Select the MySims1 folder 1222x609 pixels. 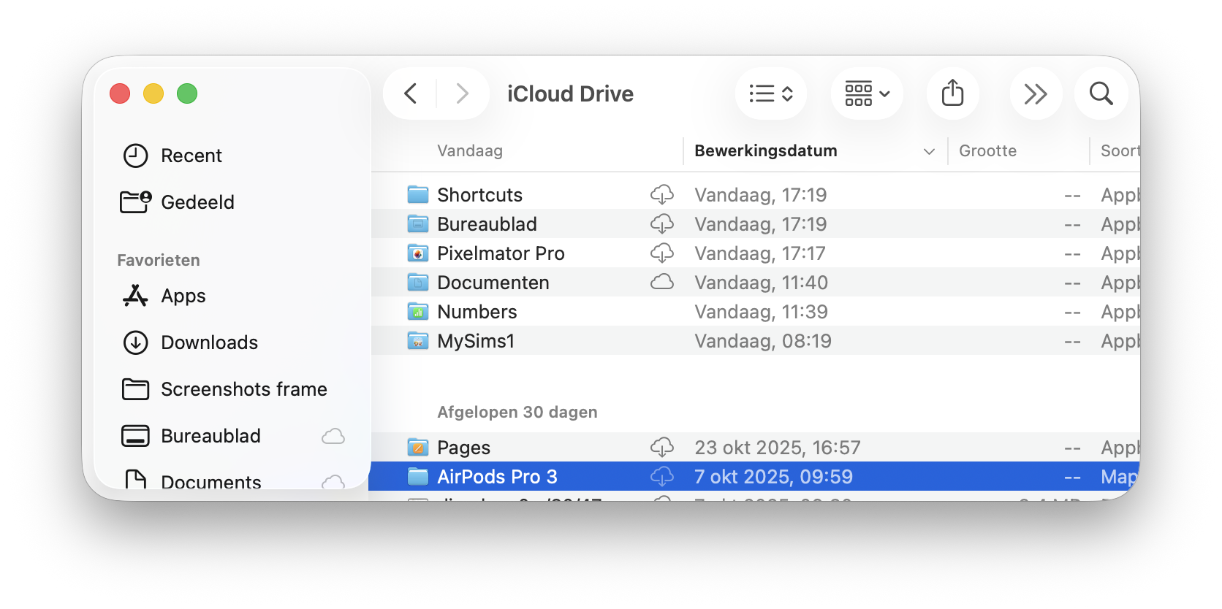476,341
